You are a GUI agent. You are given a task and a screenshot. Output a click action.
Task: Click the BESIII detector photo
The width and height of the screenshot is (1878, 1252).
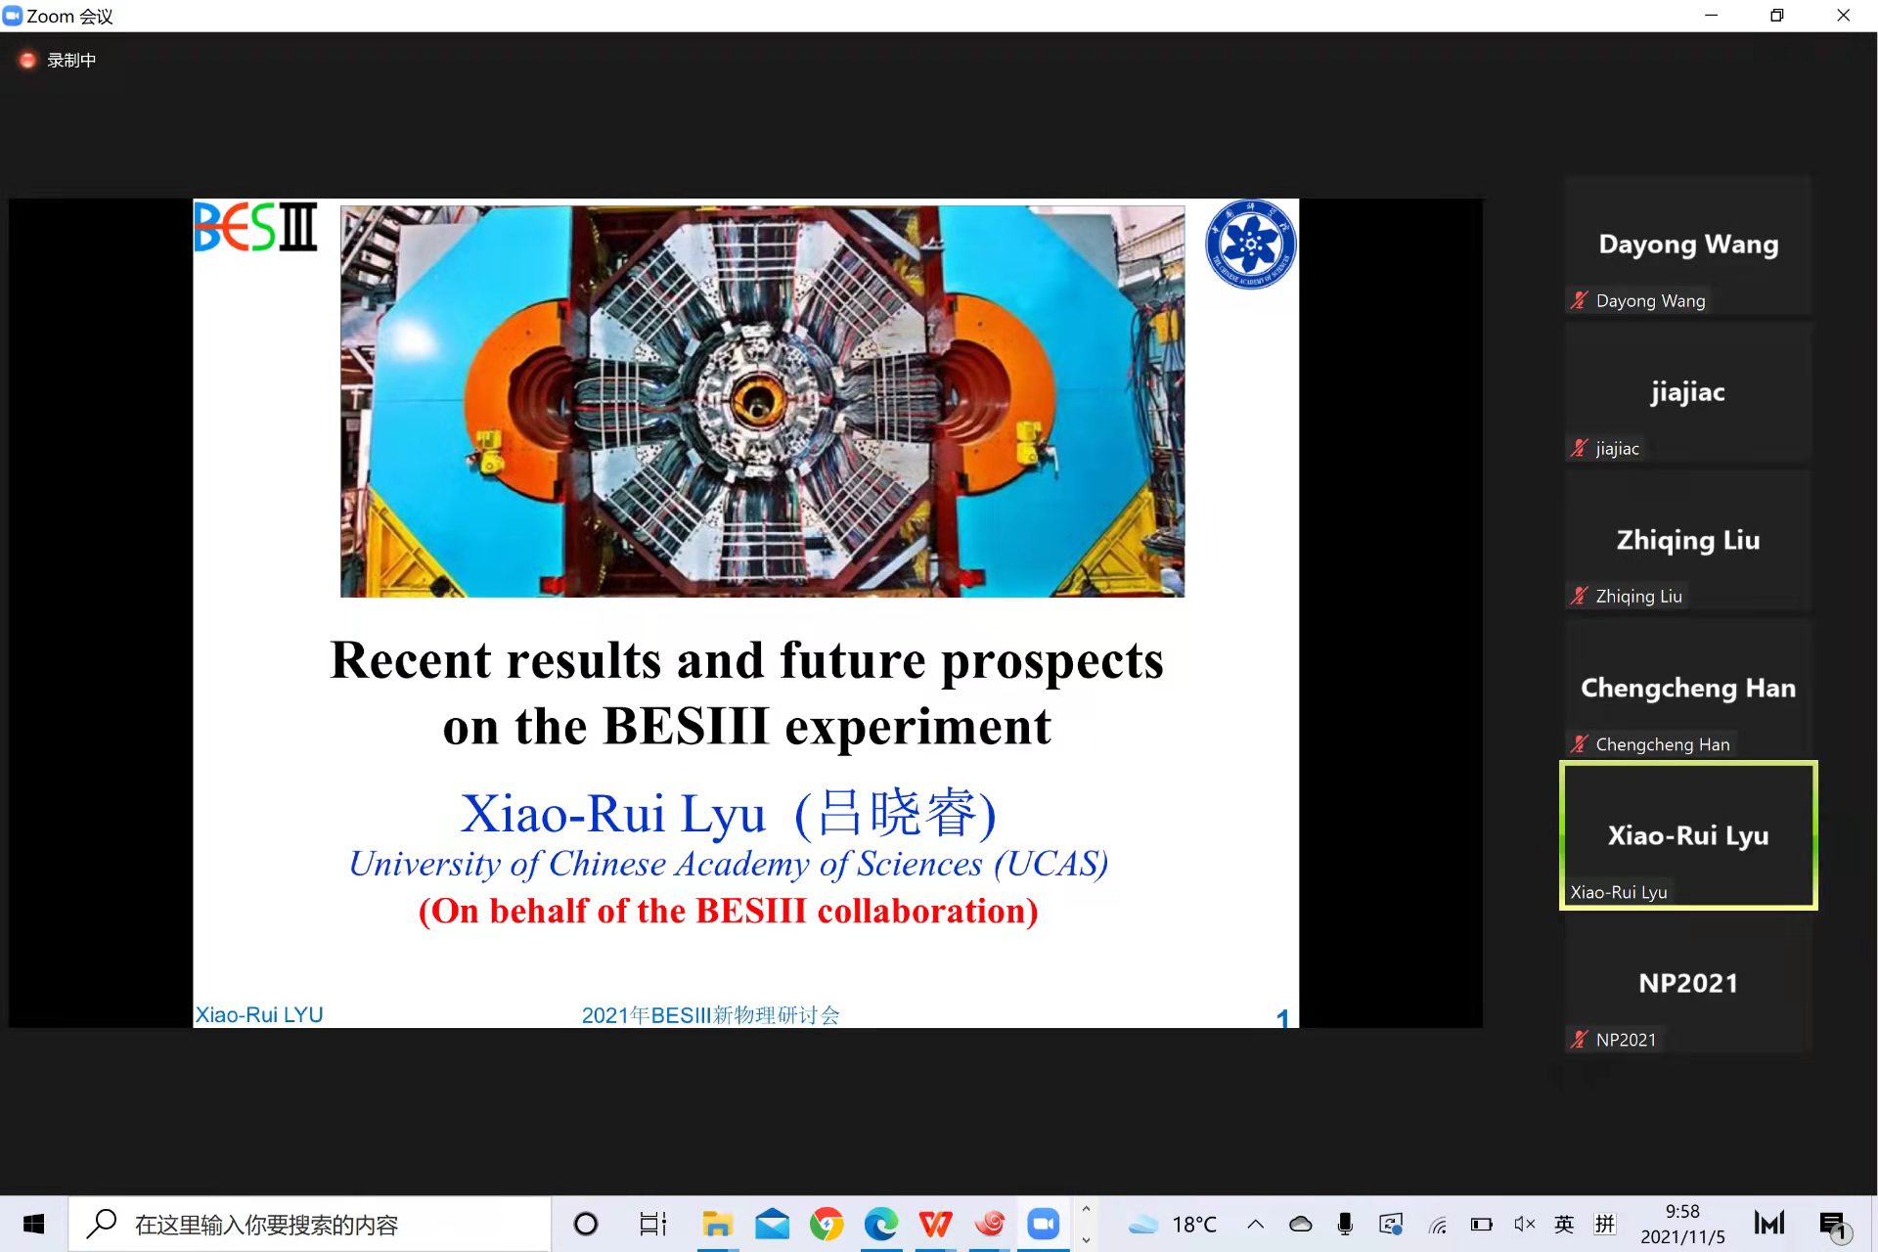762,401
